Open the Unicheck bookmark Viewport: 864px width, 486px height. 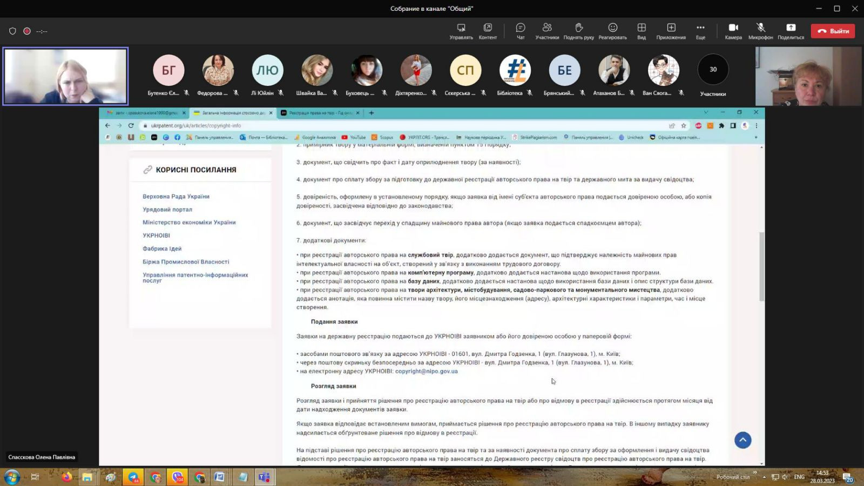click(631, 137)
